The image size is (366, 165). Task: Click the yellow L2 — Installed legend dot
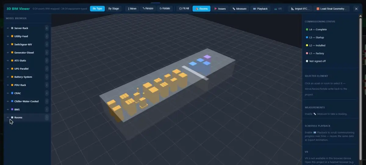[307, 45]
